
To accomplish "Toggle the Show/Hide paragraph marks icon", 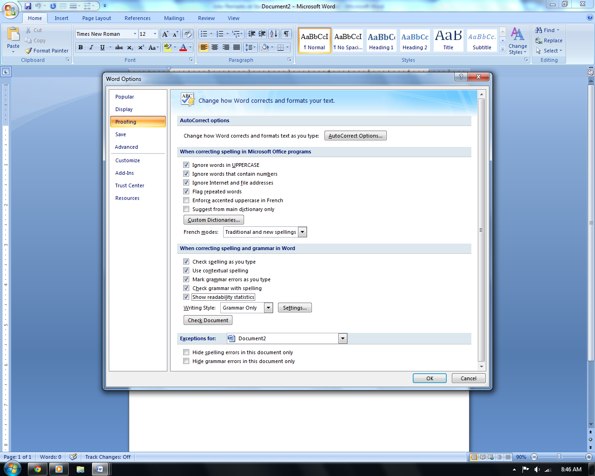I will click(x=286, y=34).
